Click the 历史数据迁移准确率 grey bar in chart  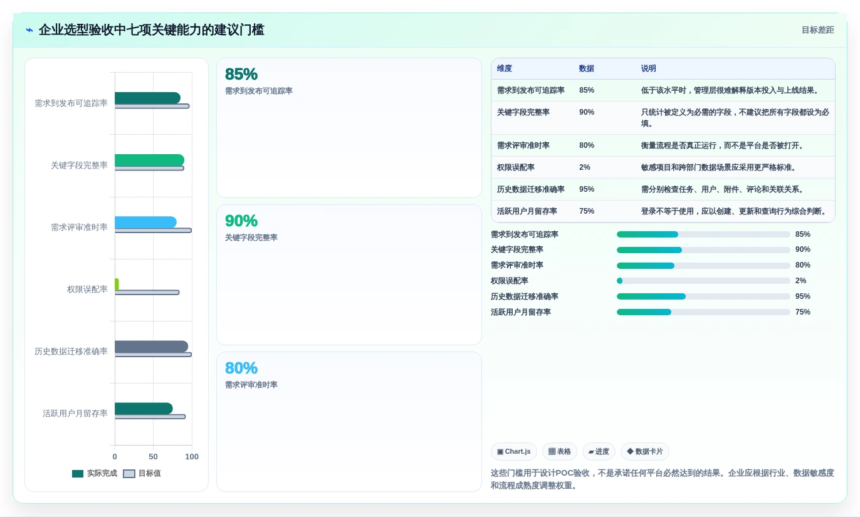pyautogui.click(x=151, y=347)
